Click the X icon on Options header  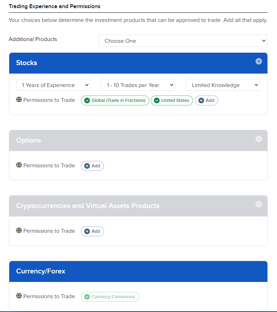[259, 139]
